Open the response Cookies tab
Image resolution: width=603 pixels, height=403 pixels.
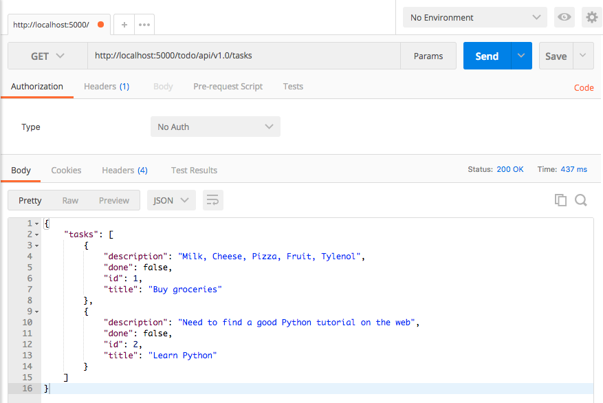[x=66, y=171]
